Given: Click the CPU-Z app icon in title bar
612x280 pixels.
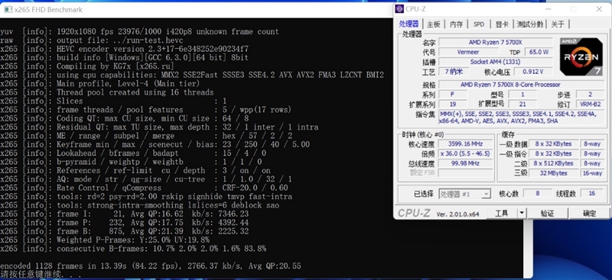Looking at the screenshot, I should [x=399, y=9].
